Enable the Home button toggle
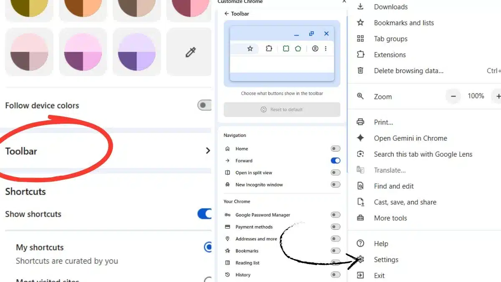The height and width of the screenshot is (282, 501). pos(335,148)
